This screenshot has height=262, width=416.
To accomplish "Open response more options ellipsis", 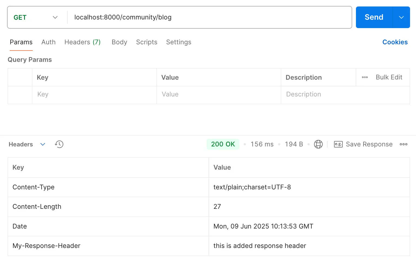I will point(404,144).
